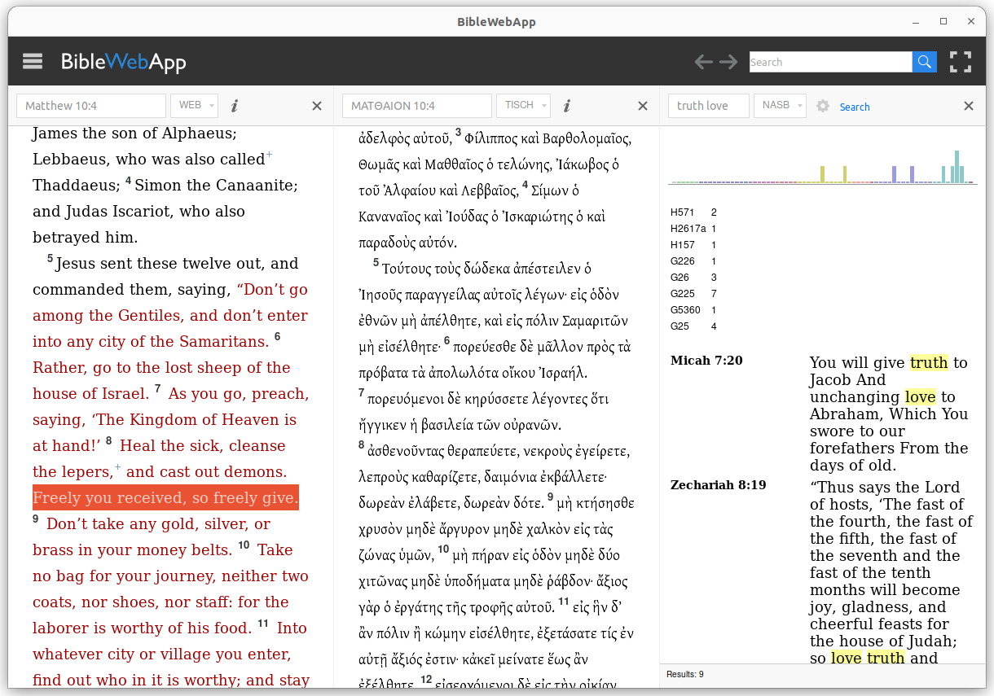Viewport: 994px width, 696px height.
Task: Open the hamburger main menu
Action: 33,61
